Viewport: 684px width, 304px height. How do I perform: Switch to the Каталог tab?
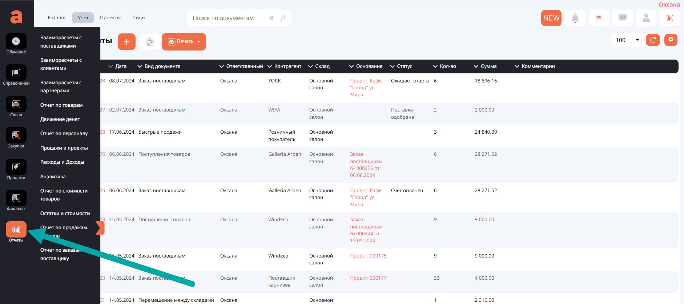(57, 18)
